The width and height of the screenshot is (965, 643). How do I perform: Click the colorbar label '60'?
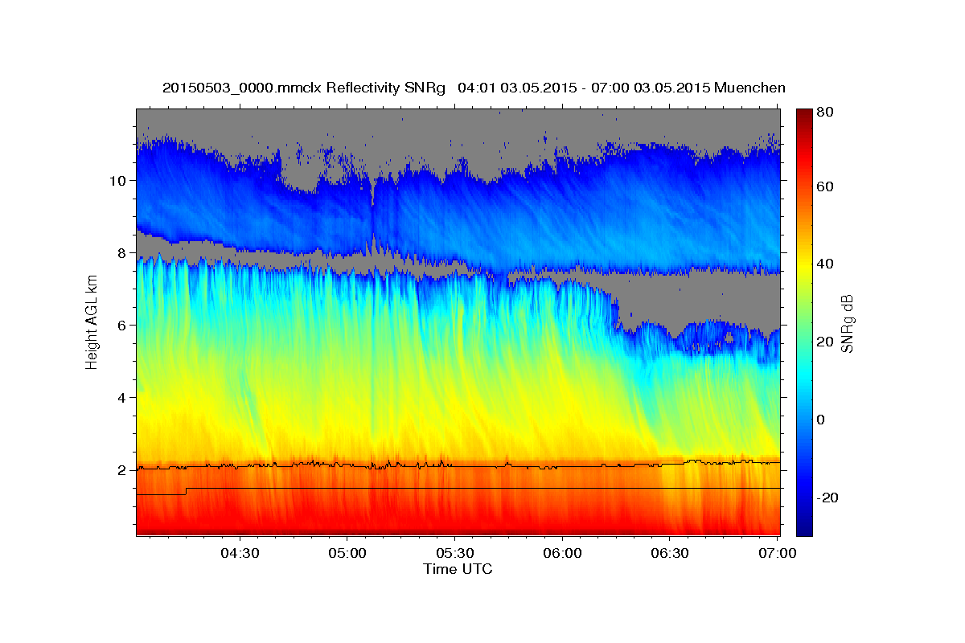point(823,186)
